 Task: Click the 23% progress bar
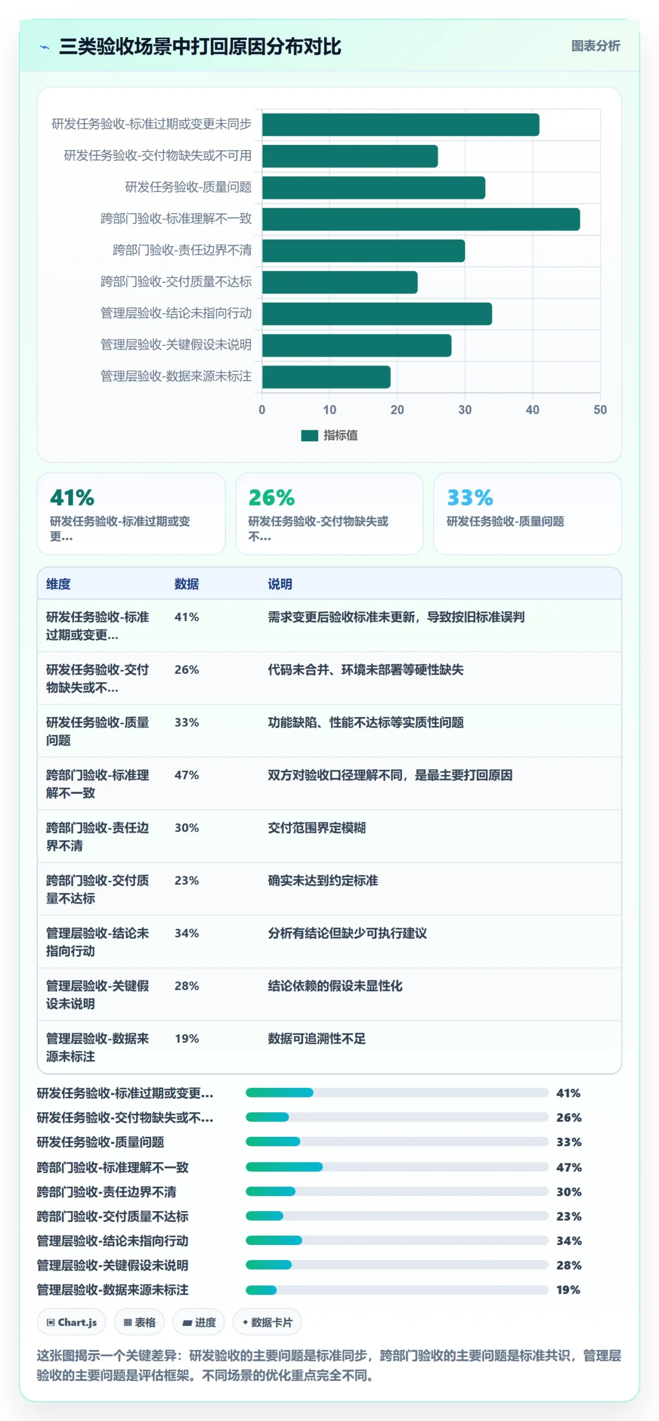coord(397,1216)
